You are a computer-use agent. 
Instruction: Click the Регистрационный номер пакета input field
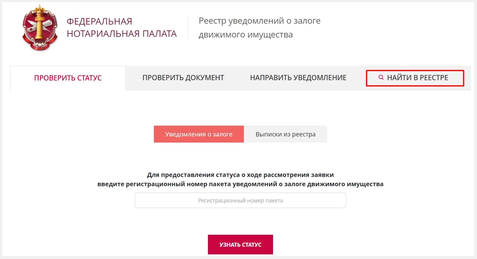[240, 200]
